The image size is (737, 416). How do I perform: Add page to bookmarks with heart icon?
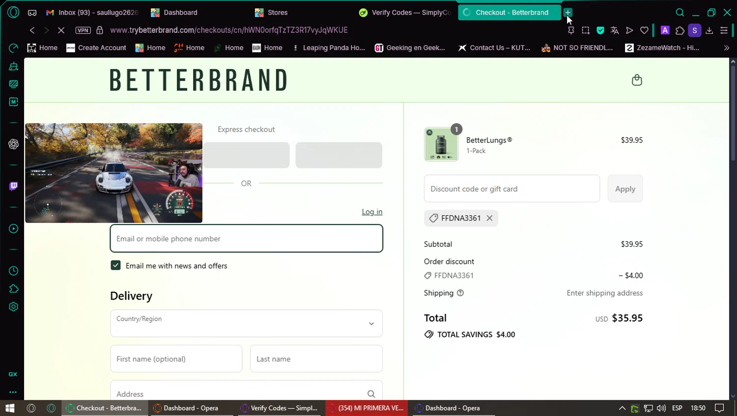pyautogui.click(x=644, y=30)
